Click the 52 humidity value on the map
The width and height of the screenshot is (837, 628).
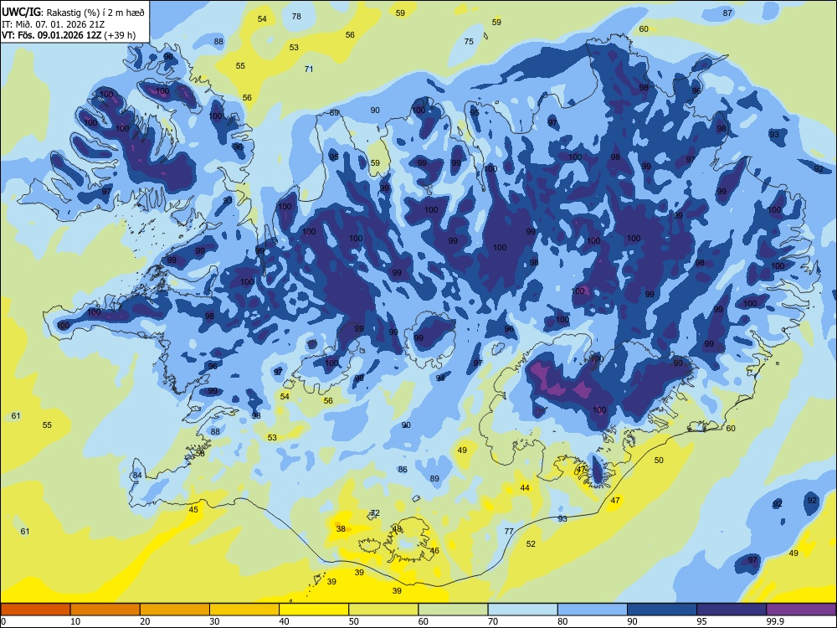click(531, 543)
